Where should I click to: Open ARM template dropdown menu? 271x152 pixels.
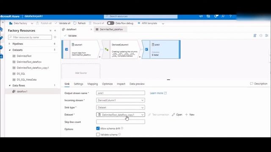tap(163, 23)
